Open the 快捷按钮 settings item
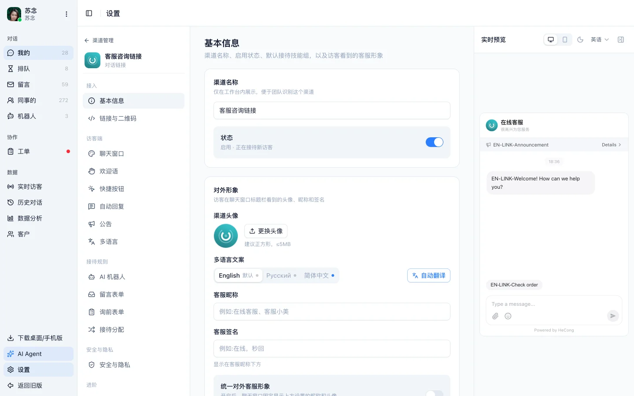This screenshot has width=634, height=396. pos(133,189)
